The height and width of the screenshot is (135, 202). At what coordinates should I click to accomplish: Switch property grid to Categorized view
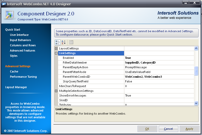point(58,42)
